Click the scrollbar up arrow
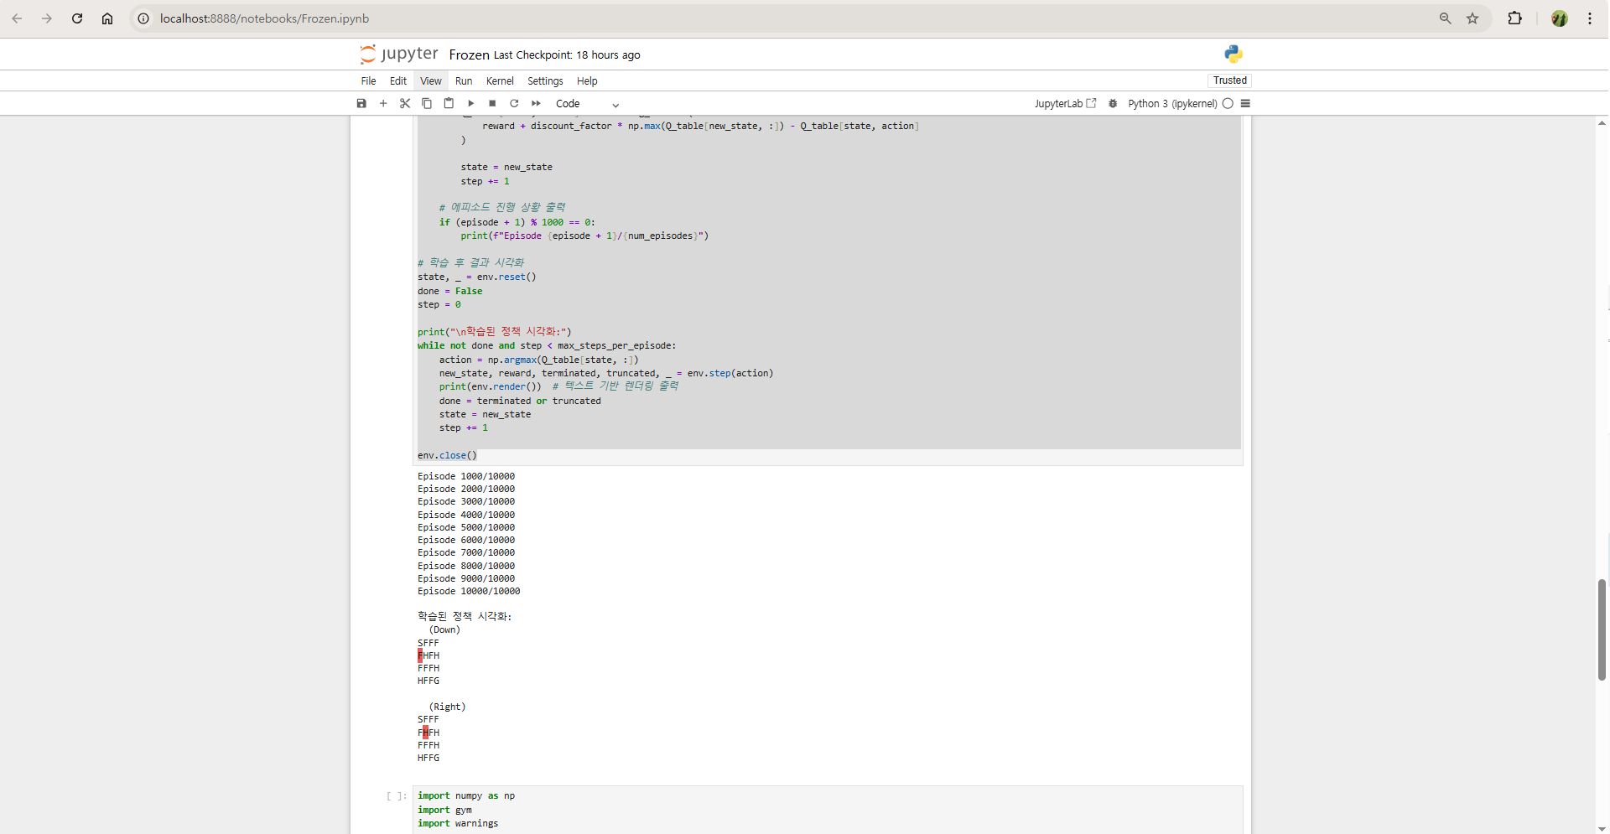The height and width of the screenshot is (834, 1610). pyautogui.click(x=1602, y=123)
